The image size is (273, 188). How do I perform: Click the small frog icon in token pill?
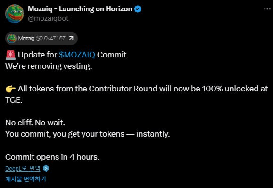point(12,38)
